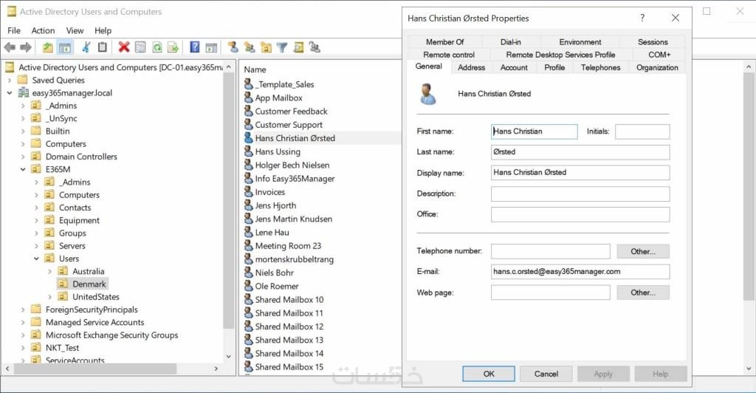Image resolution: width=756 pixels, height=393 pixels.
Task: Click Other button next to Web page
Action: (643, 293)
